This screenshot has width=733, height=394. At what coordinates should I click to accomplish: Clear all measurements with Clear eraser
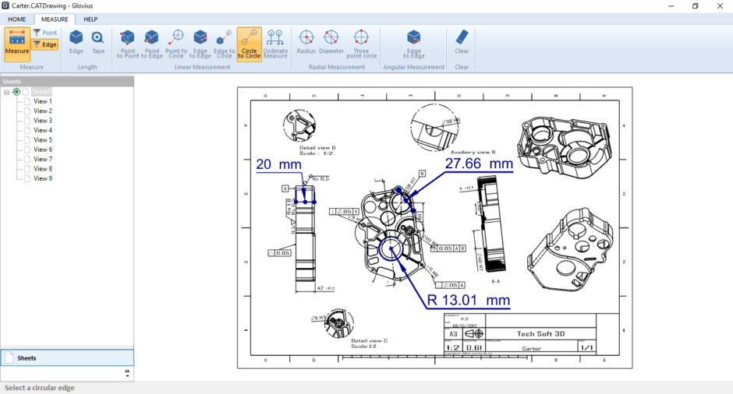coord(462,42)
